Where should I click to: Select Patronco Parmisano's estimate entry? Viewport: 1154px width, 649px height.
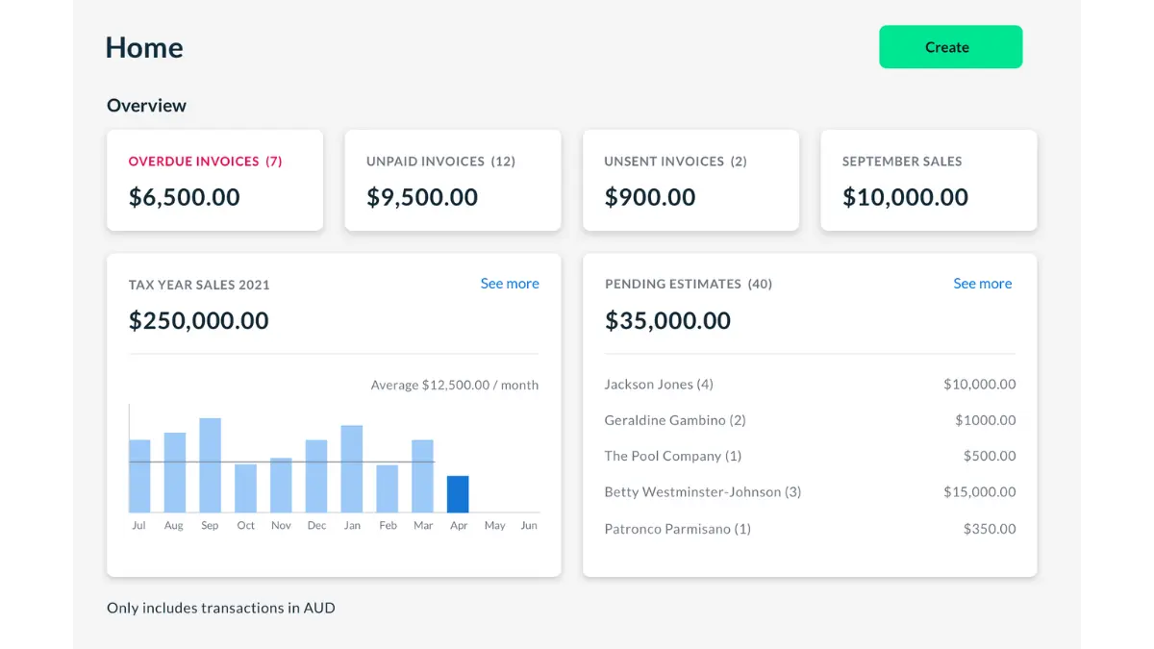[678, 528]
